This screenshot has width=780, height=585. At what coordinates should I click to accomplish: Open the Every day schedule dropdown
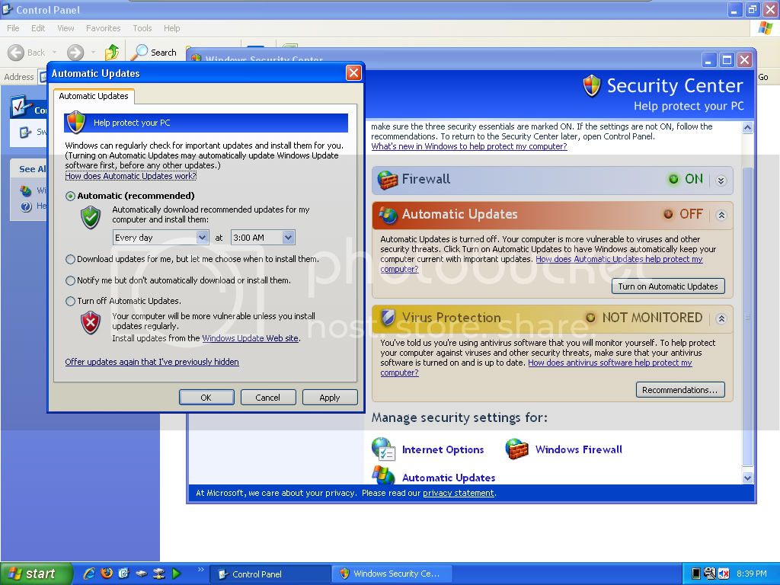point(203,237)
